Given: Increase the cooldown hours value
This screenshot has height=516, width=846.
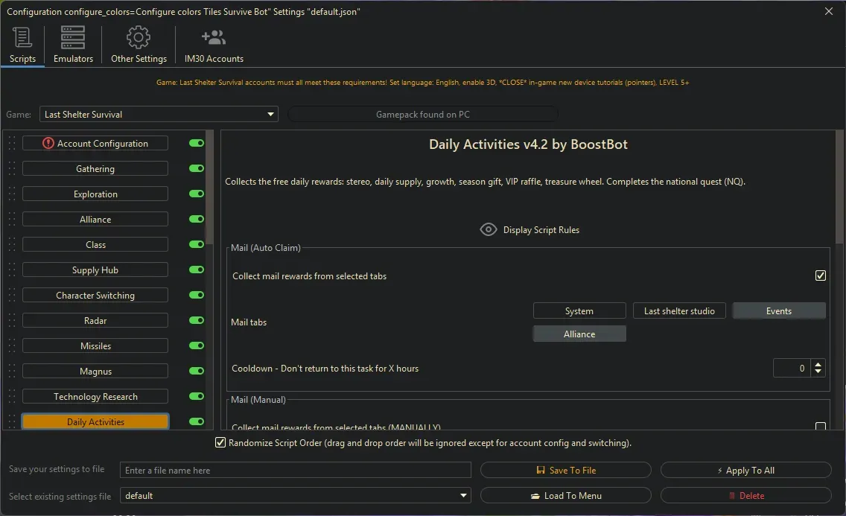Looking at the screenshot, I should click(x=818, y=364).
